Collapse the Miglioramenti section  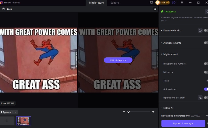(x=161, y=54)
